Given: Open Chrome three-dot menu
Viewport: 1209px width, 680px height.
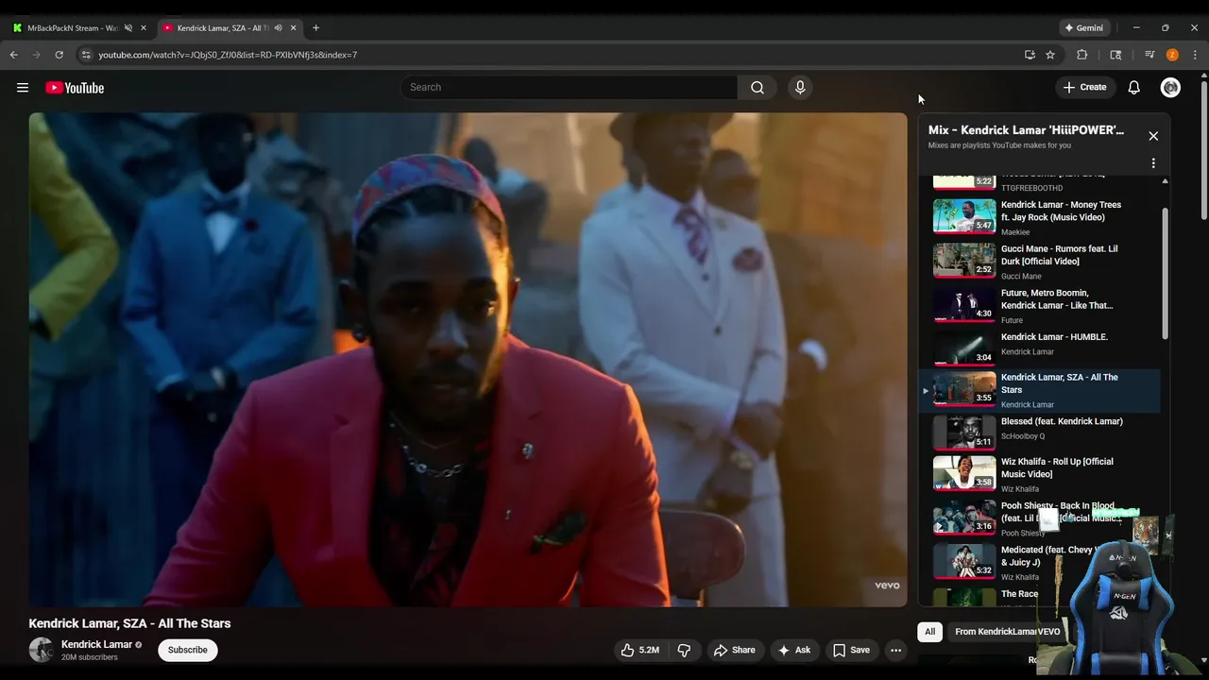Looking at the screenshot, I should pyautogui.click(x=1195, y=55).
